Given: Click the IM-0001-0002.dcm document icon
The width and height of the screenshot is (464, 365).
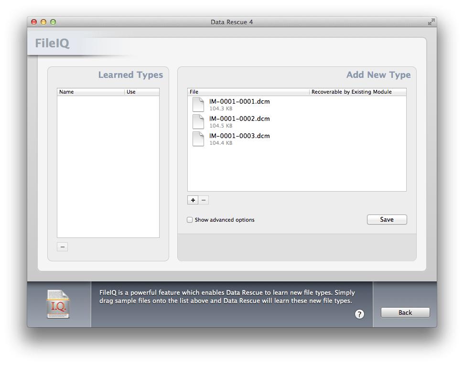Looking at the screenshot, I should 198,122.
